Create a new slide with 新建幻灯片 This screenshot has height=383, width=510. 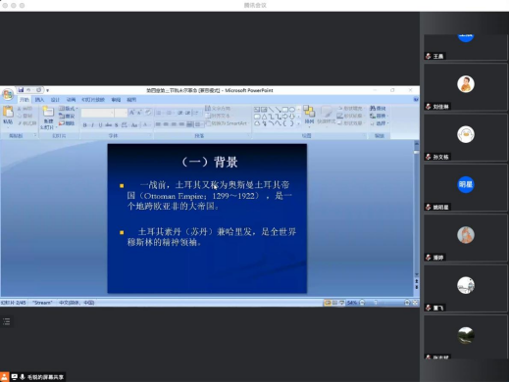tap(48, 118)
